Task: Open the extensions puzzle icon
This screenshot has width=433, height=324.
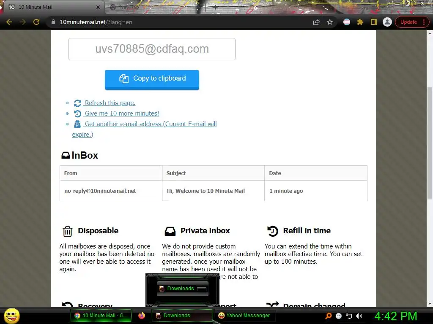Action: pyautogui.click(x=360, y=22)
